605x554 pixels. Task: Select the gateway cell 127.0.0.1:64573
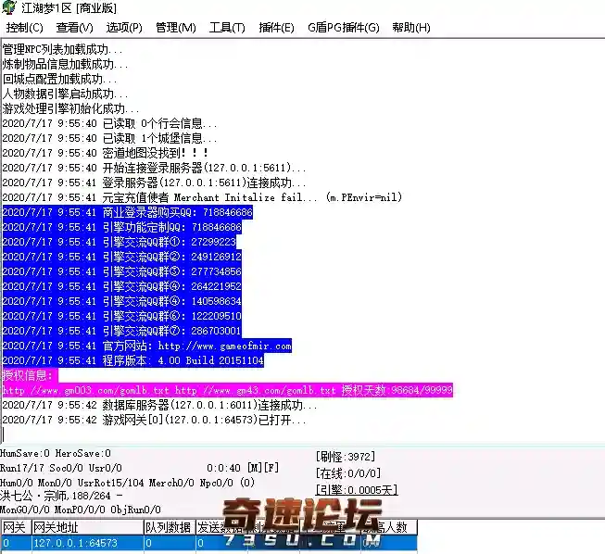tap(87, 543)
